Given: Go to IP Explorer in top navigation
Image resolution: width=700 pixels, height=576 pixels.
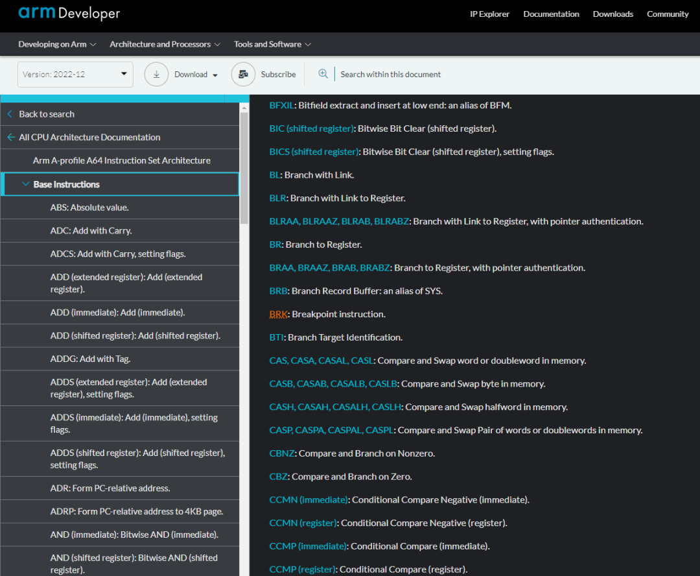Looking at the screenshot, I should point(489,14).
